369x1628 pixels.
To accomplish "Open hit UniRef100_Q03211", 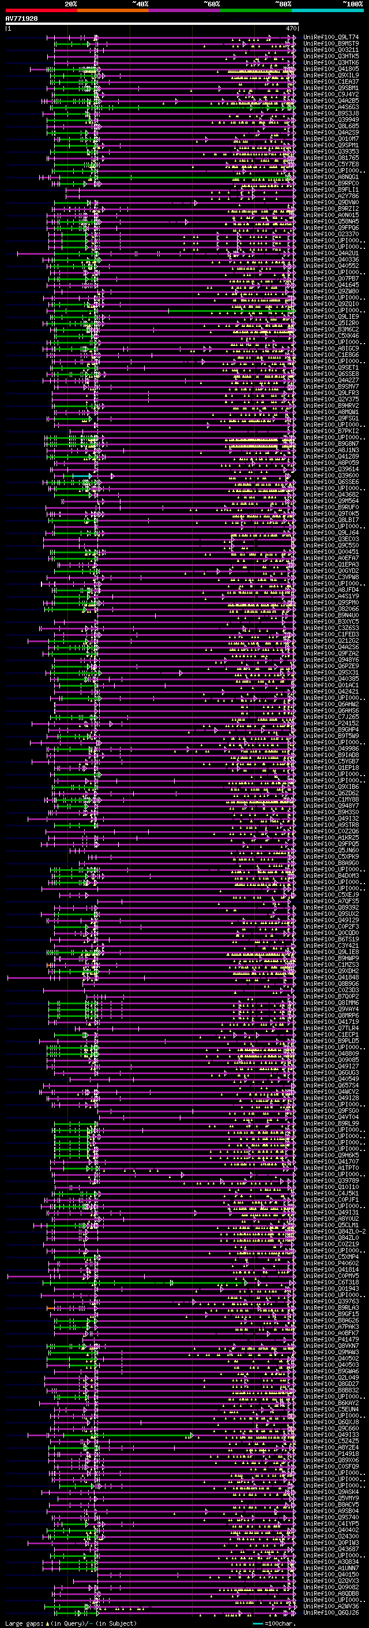I will click(x=331, y=51).
